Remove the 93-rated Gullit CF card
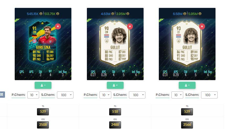 (x=202, y=26)
